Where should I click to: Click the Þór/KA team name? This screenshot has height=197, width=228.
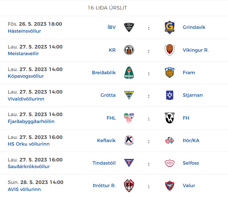coord(191,141)
